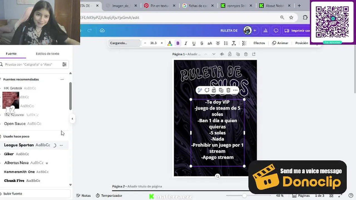
Task: Click Subir fuente button
Action: coord(35,194)
